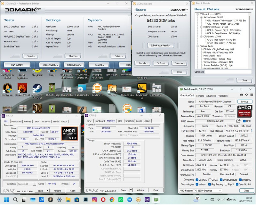
Task: Open Opera browser from the taskbar
Action: tap(103, 200)
